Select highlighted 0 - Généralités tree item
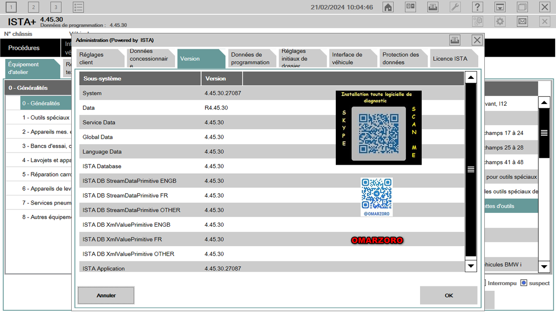Image resolution: width=556 pixels, height=312 pixels. pyautogui.click(x=46, y=104)
